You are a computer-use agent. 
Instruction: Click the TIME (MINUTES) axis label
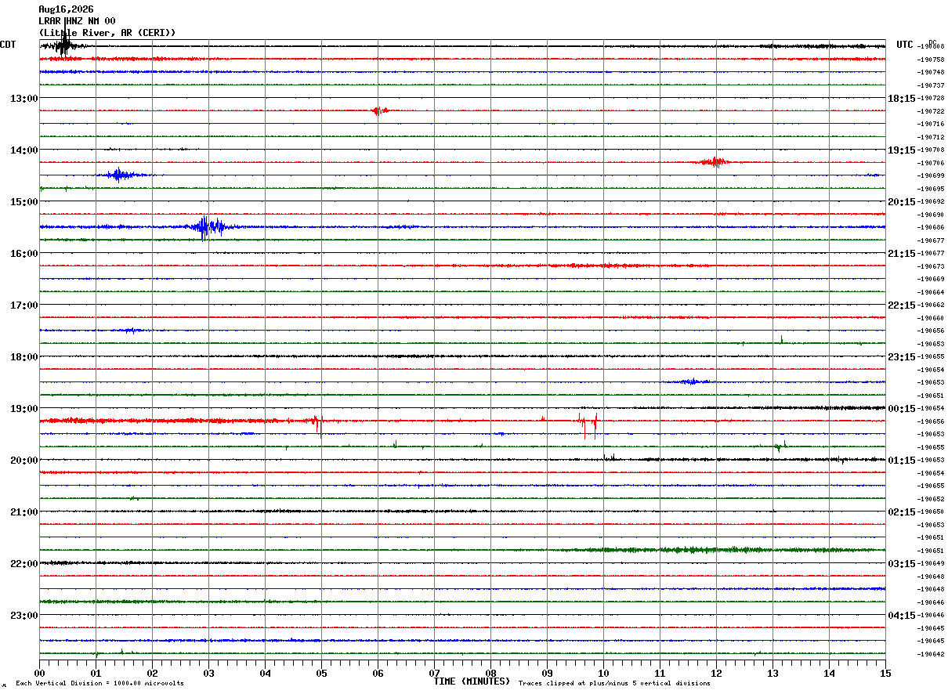click(472, 681)
